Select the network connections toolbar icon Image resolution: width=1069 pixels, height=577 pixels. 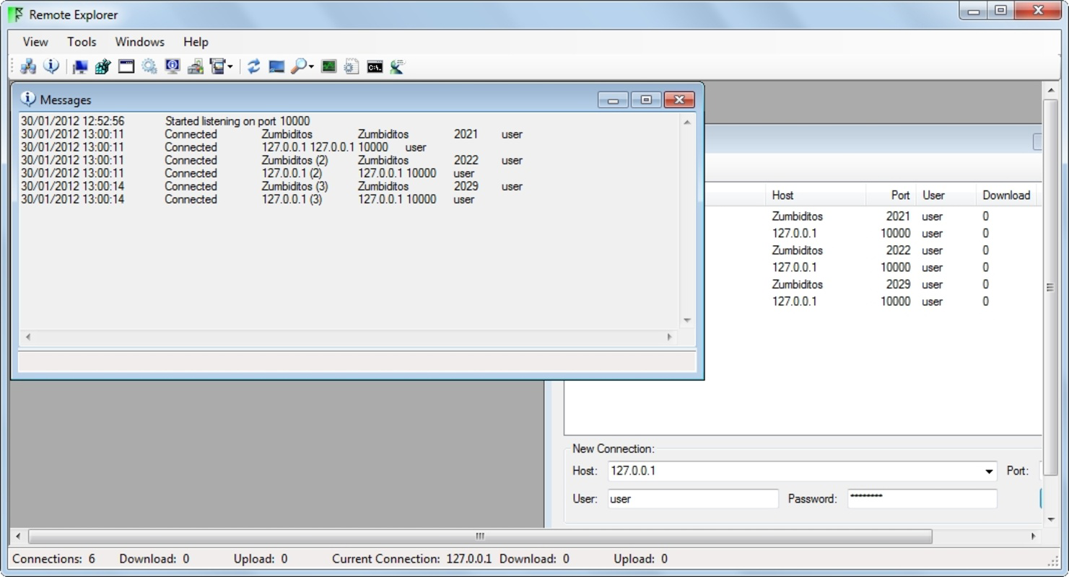coord(27,66)
